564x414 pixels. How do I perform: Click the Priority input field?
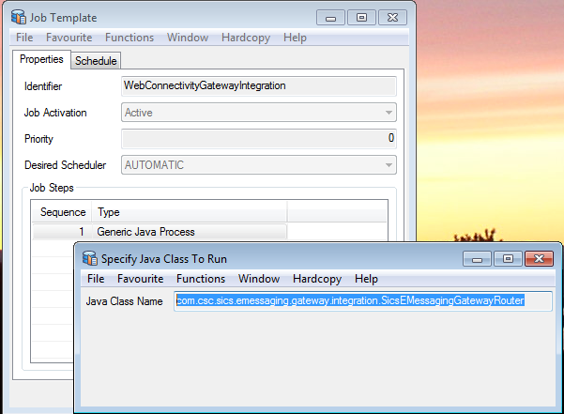259,139
